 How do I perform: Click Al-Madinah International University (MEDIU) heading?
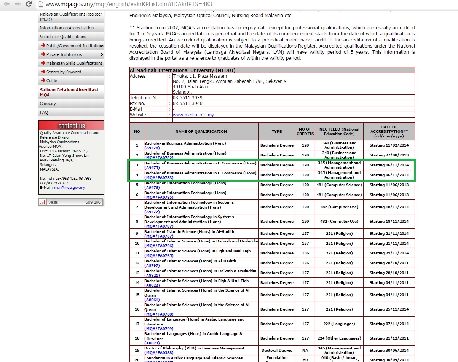pos(183,70)
